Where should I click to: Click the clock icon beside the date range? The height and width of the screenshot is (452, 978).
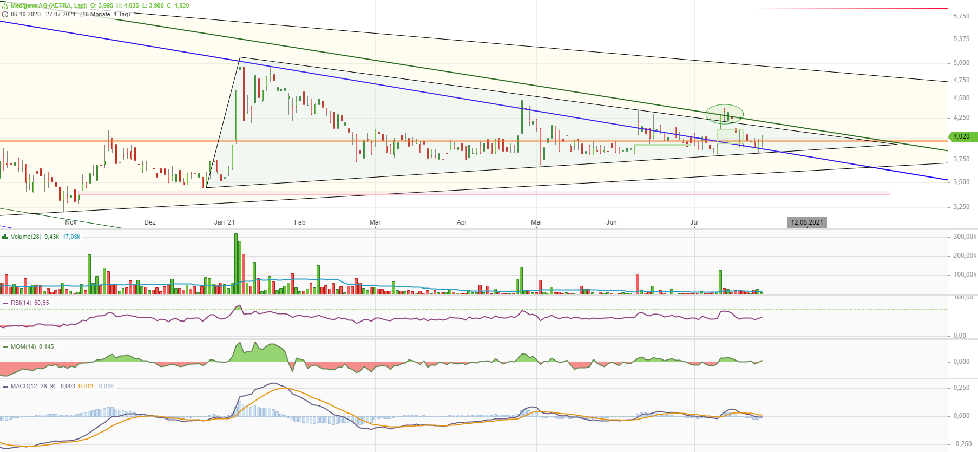click(5, 14)
